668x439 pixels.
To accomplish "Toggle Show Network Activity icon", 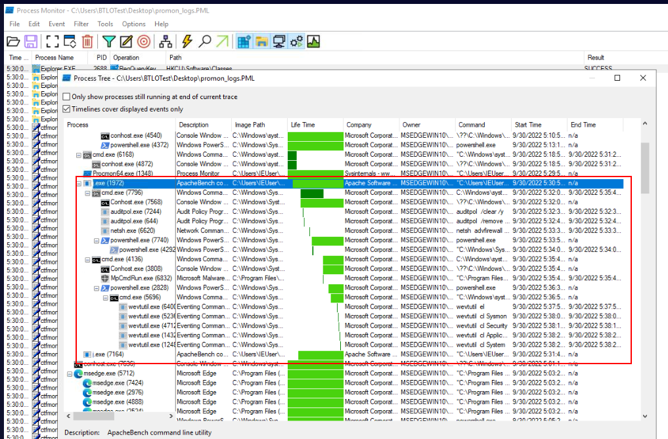I will (x=279, y=42).
